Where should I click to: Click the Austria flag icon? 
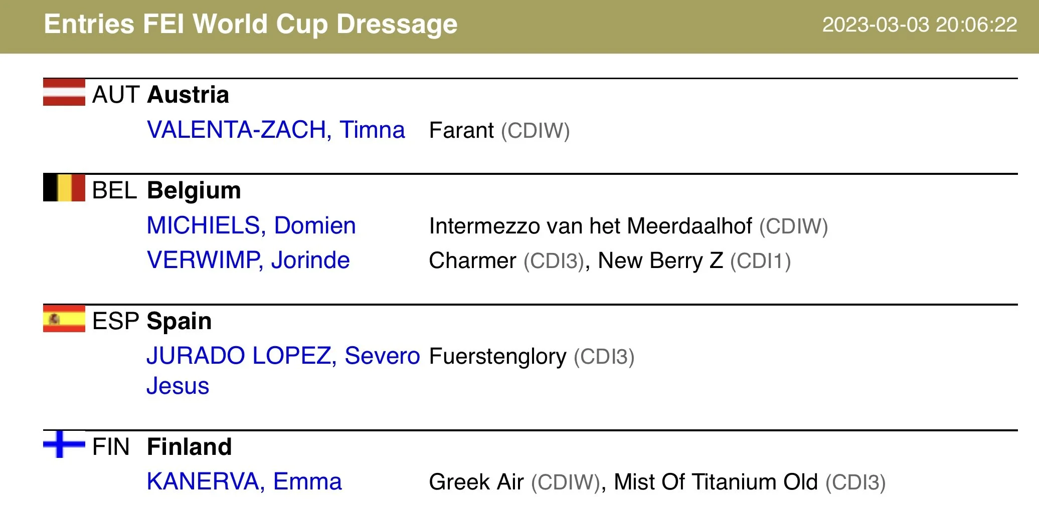tap(64, 92)
